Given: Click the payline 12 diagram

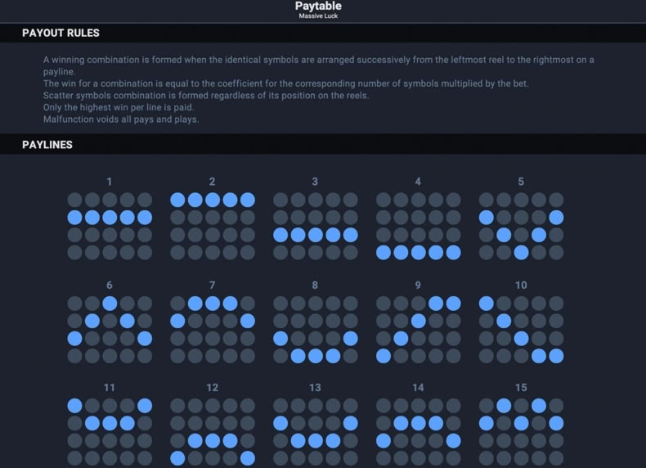Looking at the screenshot, I should 213,432.
